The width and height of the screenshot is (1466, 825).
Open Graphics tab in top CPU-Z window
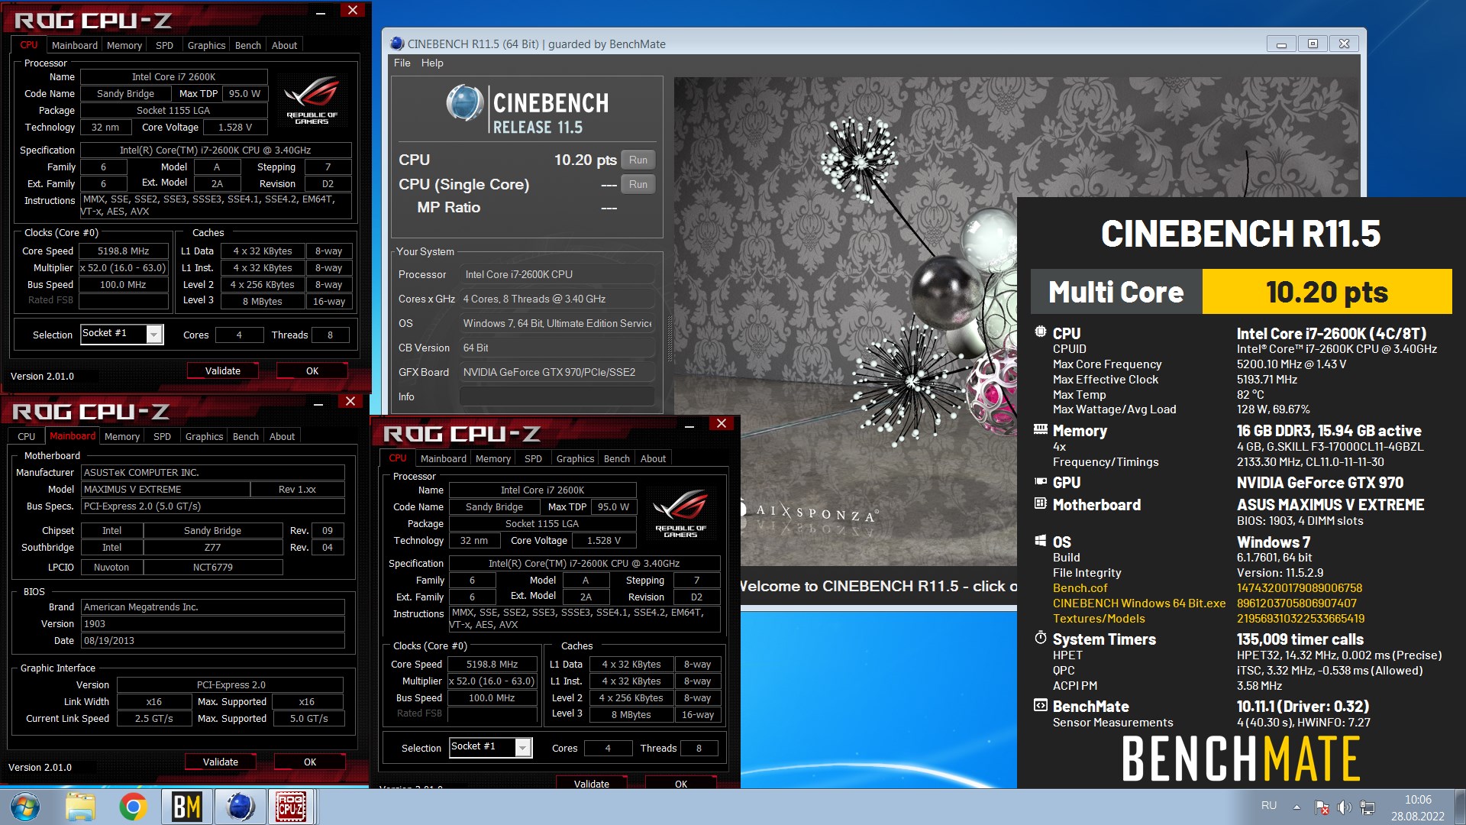click(x=206, y=45)
